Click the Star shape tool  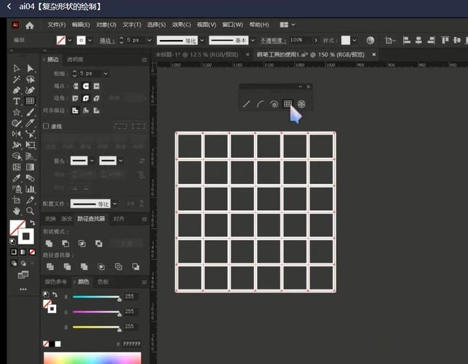coord(17,112)
